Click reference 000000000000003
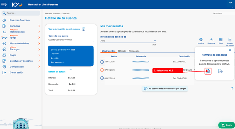This screenshot has height=129, width=235. coord(141,78)
